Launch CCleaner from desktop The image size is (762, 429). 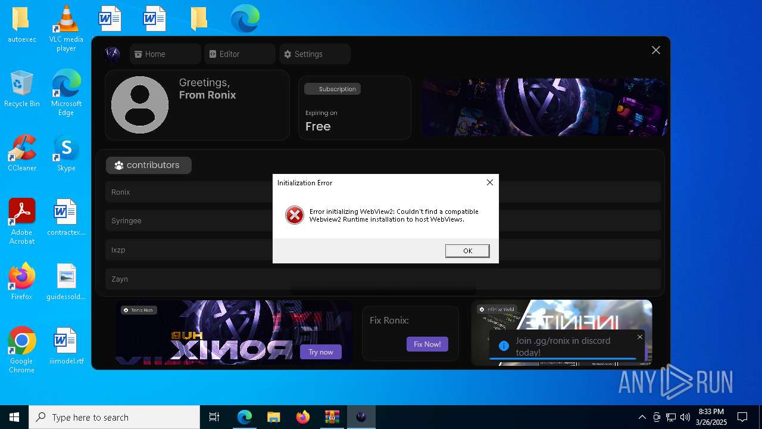[x=21, y=153]
